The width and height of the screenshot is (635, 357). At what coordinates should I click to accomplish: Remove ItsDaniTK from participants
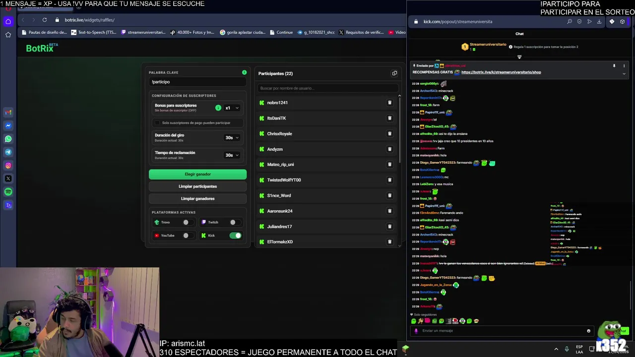[x=389, y=118]
